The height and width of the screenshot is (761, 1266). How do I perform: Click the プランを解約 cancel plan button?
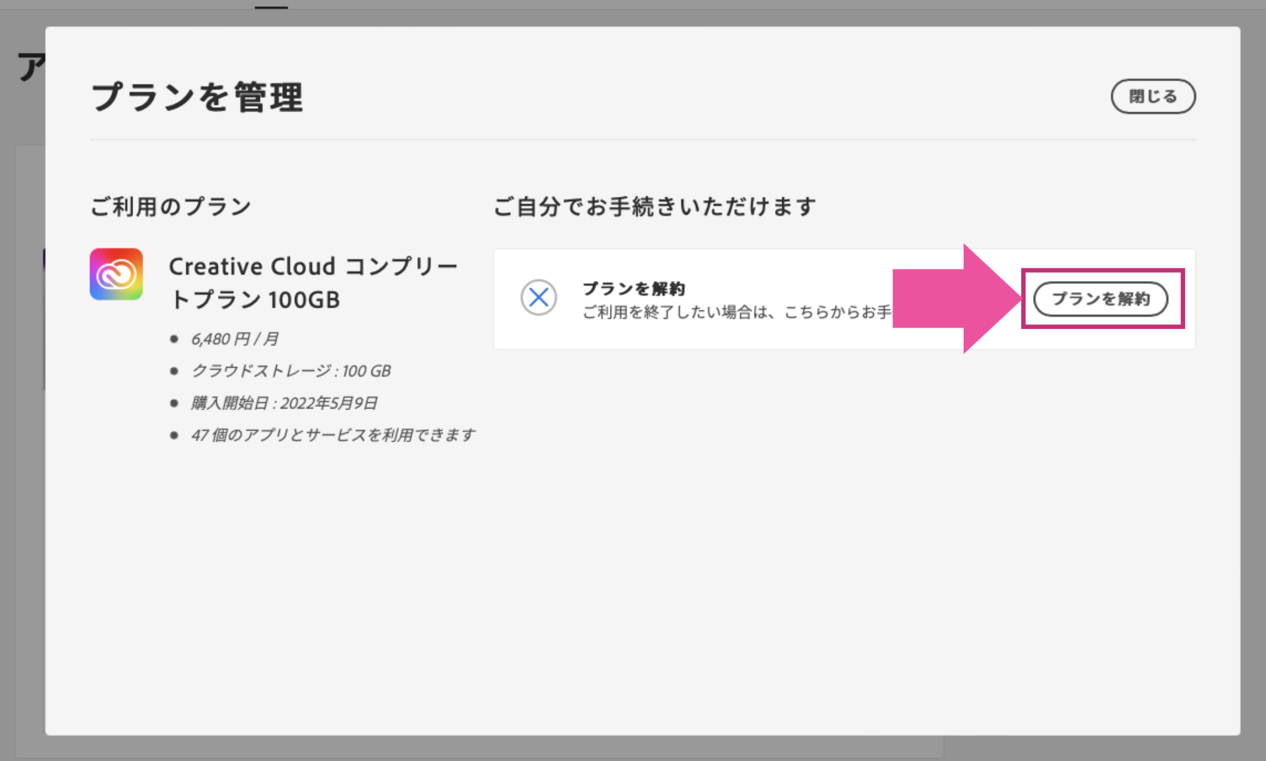[x=1100, y=299]
